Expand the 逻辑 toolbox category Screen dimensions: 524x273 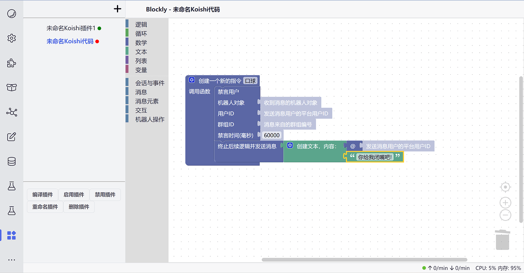coord(141,25)
